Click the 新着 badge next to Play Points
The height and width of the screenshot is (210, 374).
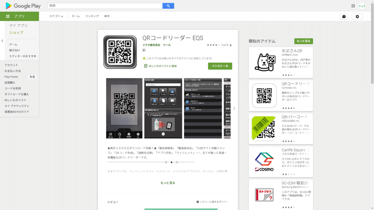pyautogui.click(x=32, y=77)
